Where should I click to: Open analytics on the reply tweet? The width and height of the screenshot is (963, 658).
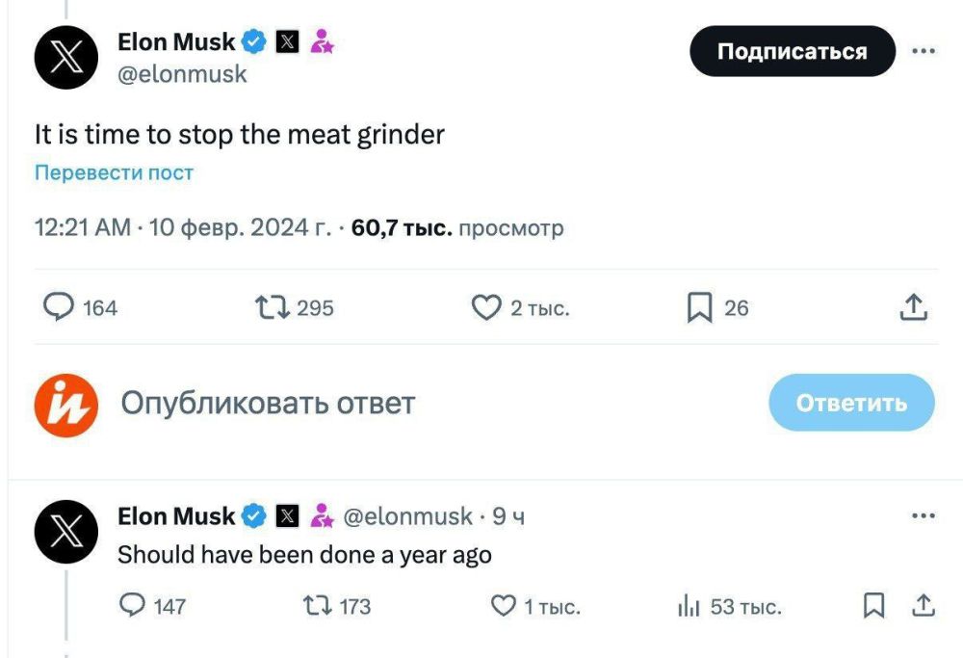coord(688,607)
